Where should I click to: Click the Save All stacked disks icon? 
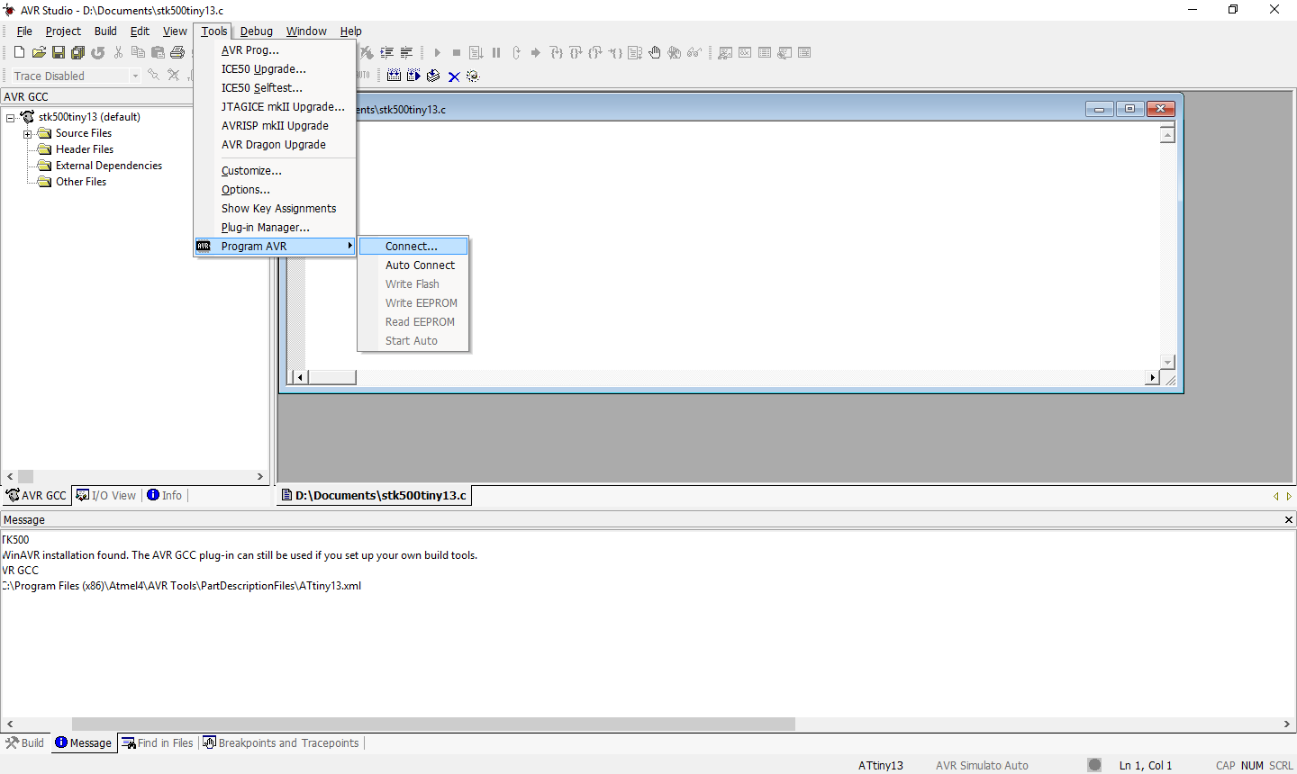click(78, 53)
